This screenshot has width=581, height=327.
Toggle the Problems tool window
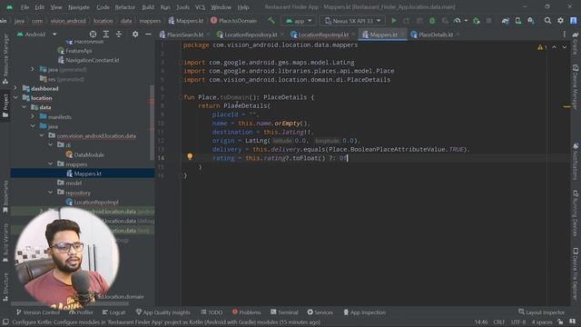tap(246, 312)
